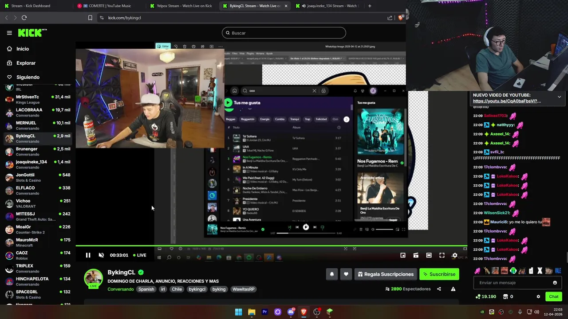Open player settings gear
The height and width of the screenshot is (319, 568).
pos(454,255)
